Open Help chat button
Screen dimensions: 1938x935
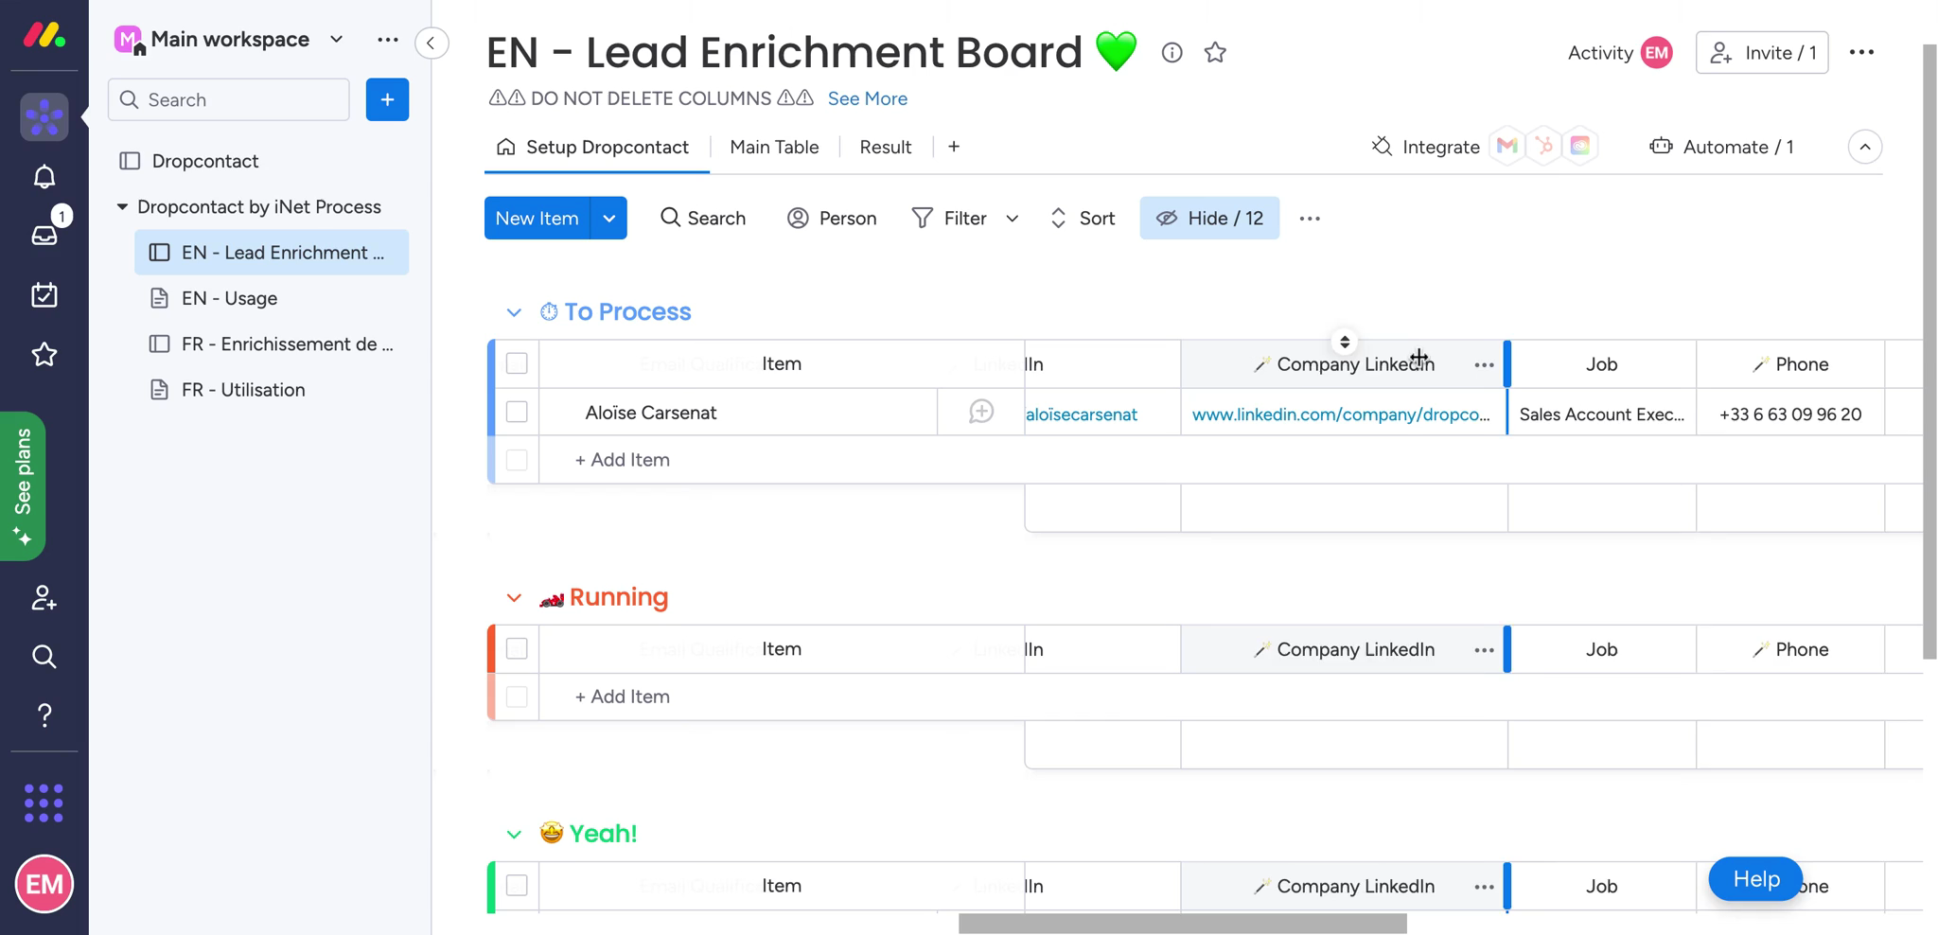coord(1755,879)
